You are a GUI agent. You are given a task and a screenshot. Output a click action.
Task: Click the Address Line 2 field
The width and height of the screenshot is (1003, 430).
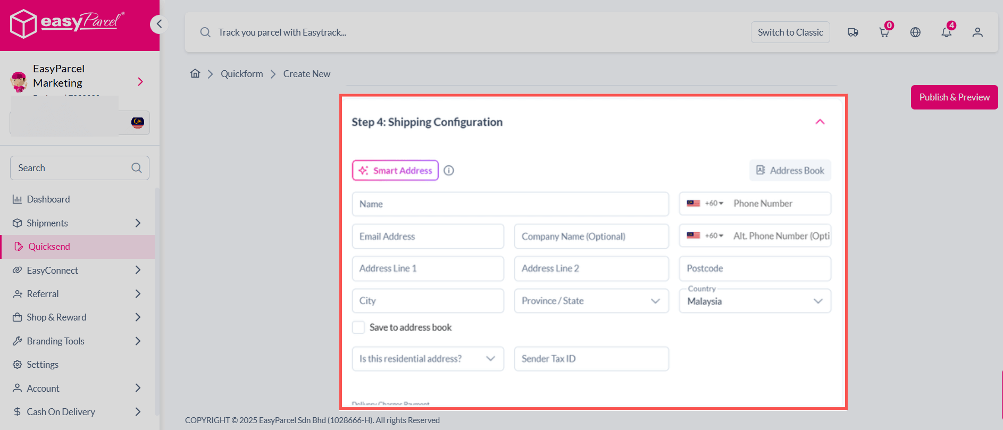[591, 268]
